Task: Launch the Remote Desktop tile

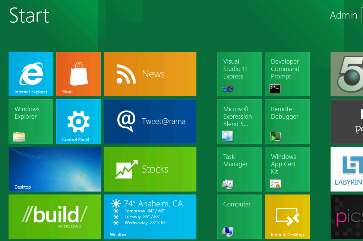Action: point(287,217)
